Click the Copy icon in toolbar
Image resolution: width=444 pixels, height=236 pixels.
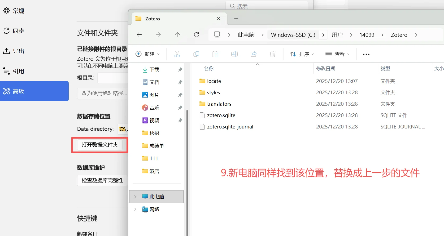pos(196,54)
